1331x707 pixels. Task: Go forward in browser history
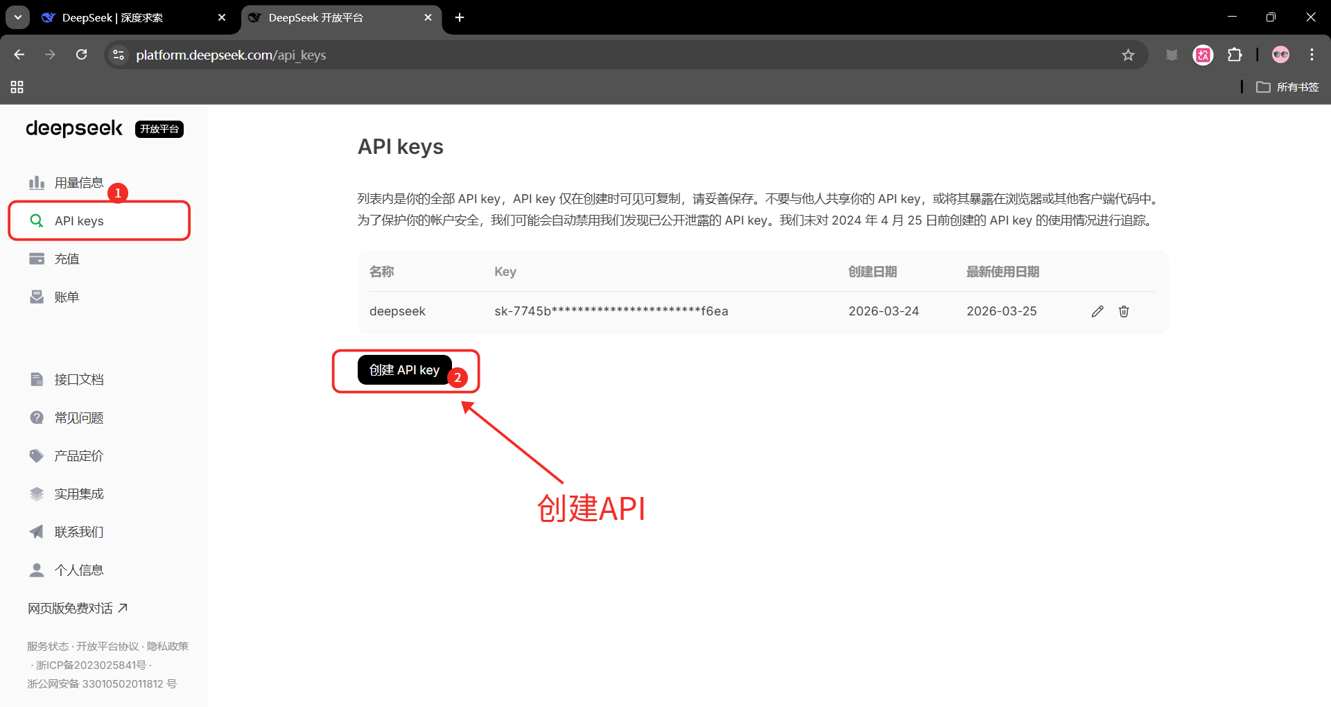50,55
